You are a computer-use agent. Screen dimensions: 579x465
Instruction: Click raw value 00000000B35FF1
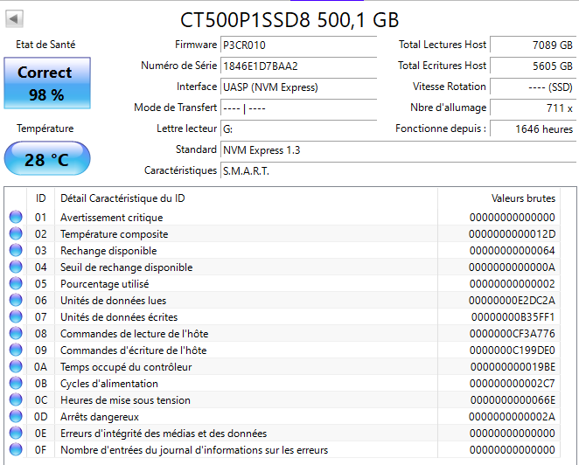pos(513,317)
